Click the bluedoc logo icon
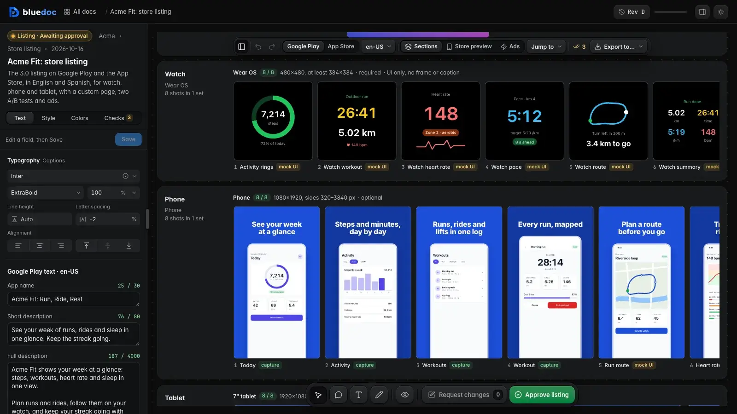 coord(14,12)
